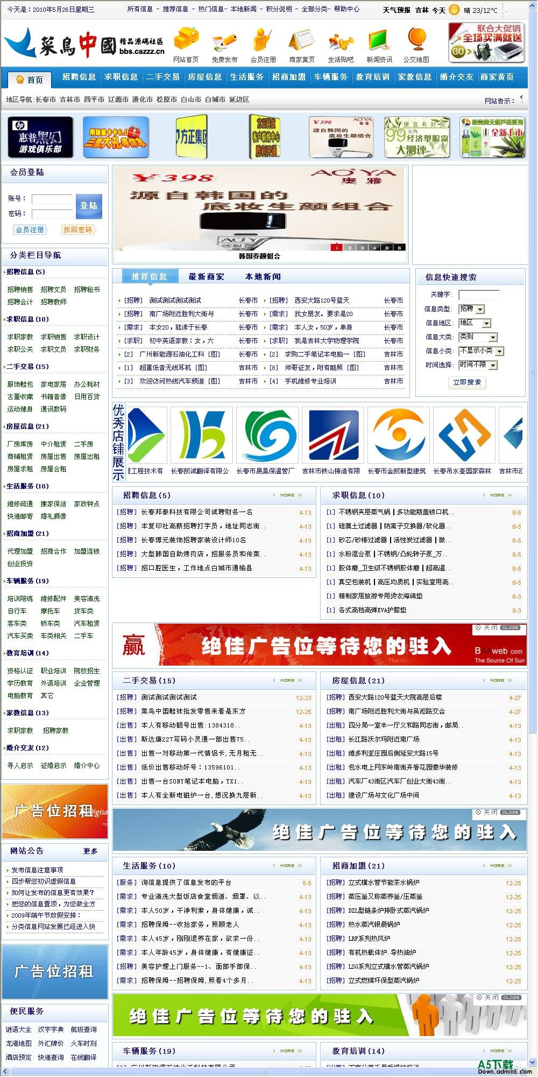The width and height of the screenshot is (538, 1077).
Task: Close the red 赢 advertisement banner
Action: 498,627
